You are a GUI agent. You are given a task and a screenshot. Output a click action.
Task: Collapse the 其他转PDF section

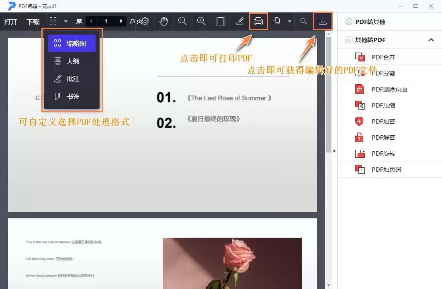[x=431, y=40]
